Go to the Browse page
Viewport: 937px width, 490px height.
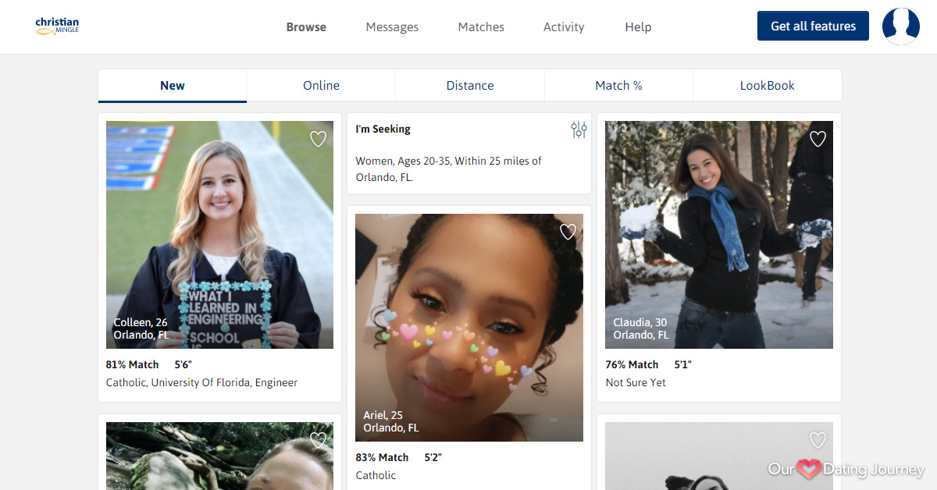pyautogui.click(x=306, y=27)
